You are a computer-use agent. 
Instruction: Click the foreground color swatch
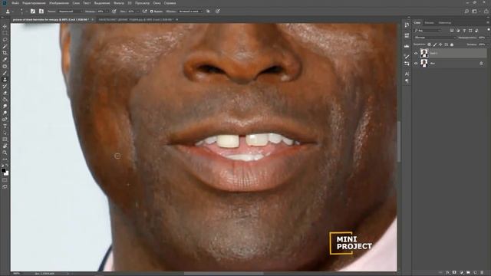(x=3, y=170)
